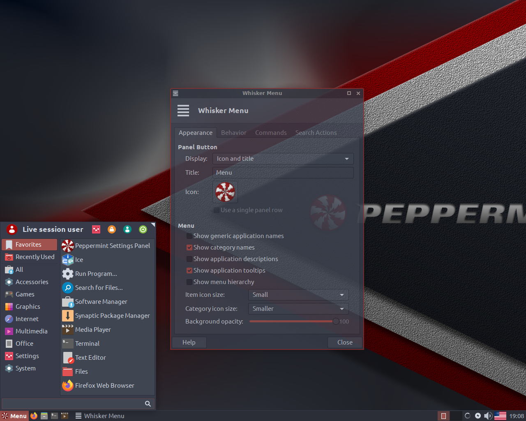Image resolution: width=526 pixels, height=421 pixels.
Task: Open the pink Settings Manager header icon
Action: pyautogui.click(x=96, y=229)
